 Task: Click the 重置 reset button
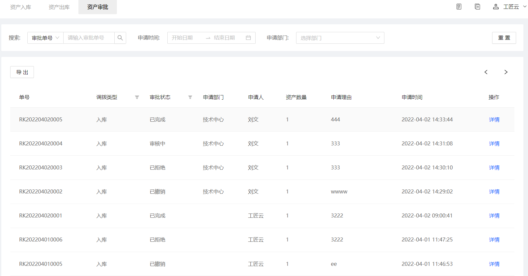click(504, 38)
